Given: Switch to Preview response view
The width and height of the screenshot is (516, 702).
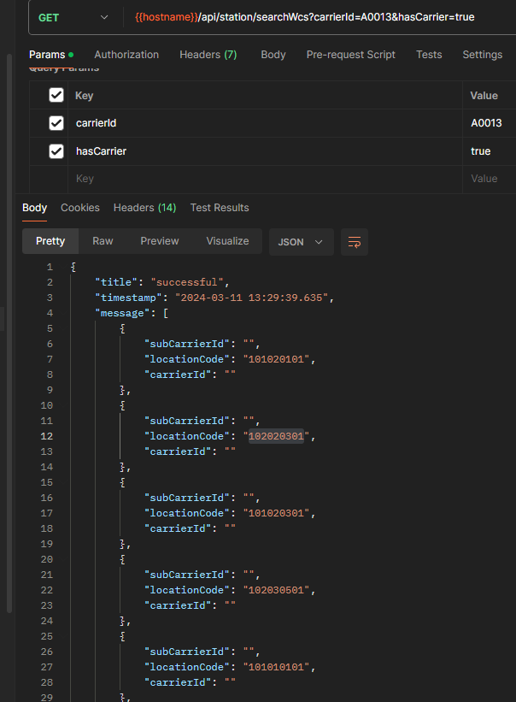Looking at the screenshot, I should click(160, 241).
